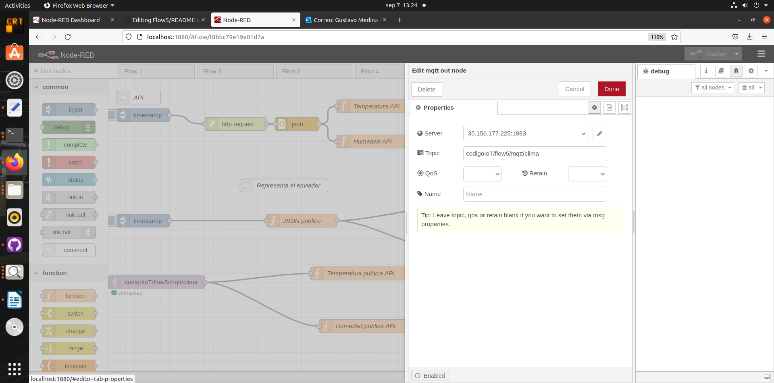The height and width of the screenshot is (383, 774).
Task: Select the Properties tab in the editor
Action: (454, 108)
